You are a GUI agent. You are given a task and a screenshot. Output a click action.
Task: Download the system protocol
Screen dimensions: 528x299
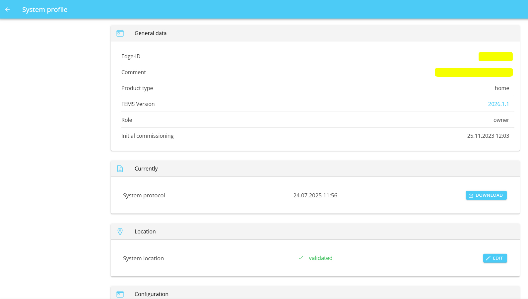(x=486, y=195)
